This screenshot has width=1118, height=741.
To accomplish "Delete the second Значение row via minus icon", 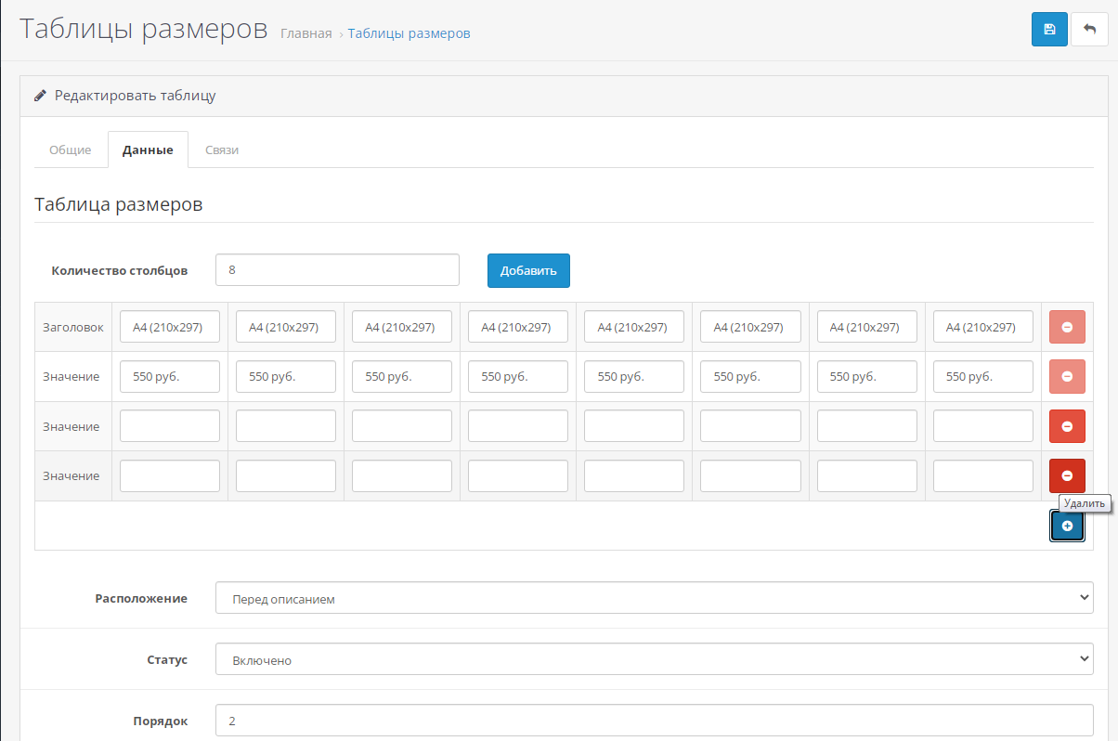I will click(1067, 426).
